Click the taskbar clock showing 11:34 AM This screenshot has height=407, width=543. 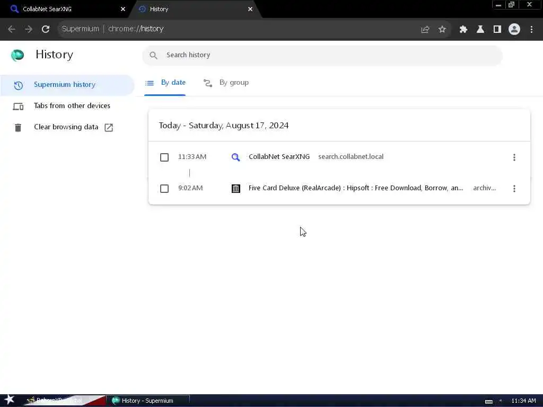[523, 401]
